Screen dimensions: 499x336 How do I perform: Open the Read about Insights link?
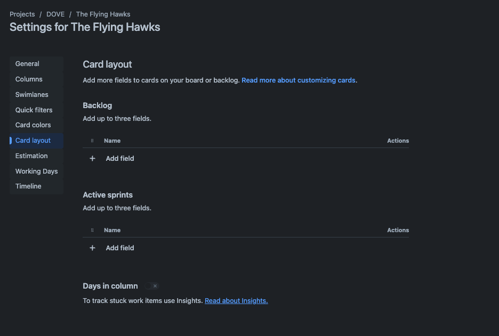point(236,301)
